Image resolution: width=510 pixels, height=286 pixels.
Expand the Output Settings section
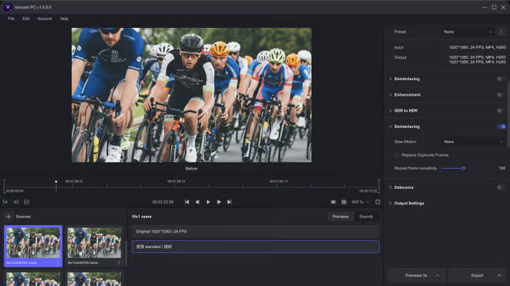[x=409, y=203]
